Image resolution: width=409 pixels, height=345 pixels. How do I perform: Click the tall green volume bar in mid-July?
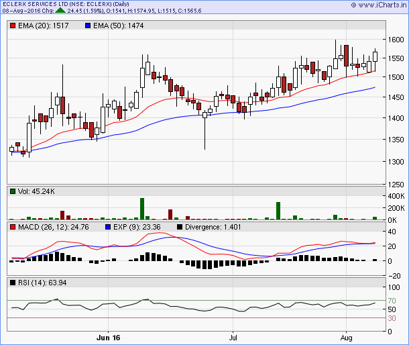(278, 211)
